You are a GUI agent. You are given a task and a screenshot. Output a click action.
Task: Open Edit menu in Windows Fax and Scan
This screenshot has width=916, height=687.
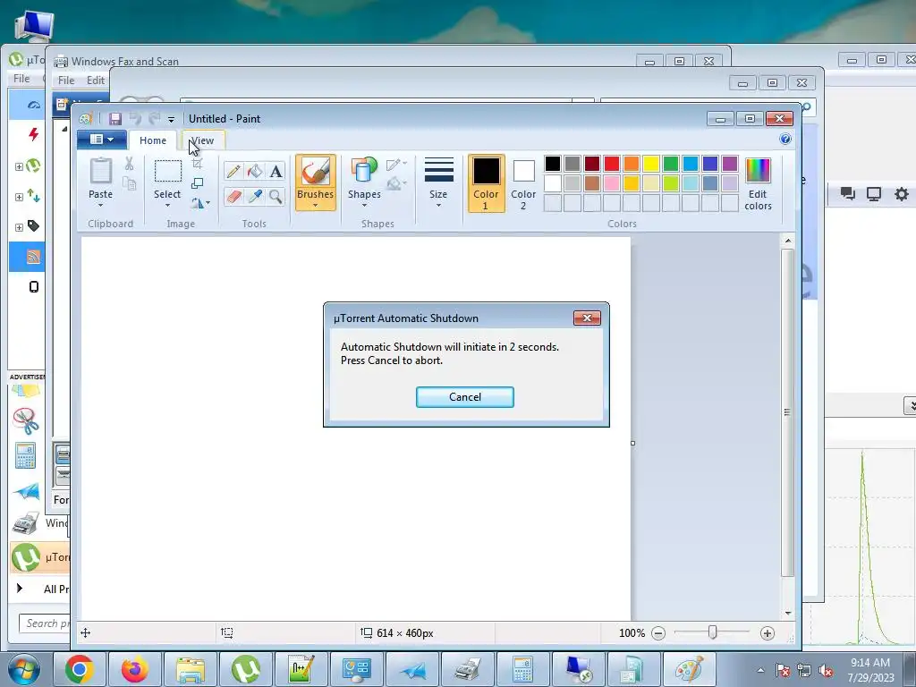[95, 80]
